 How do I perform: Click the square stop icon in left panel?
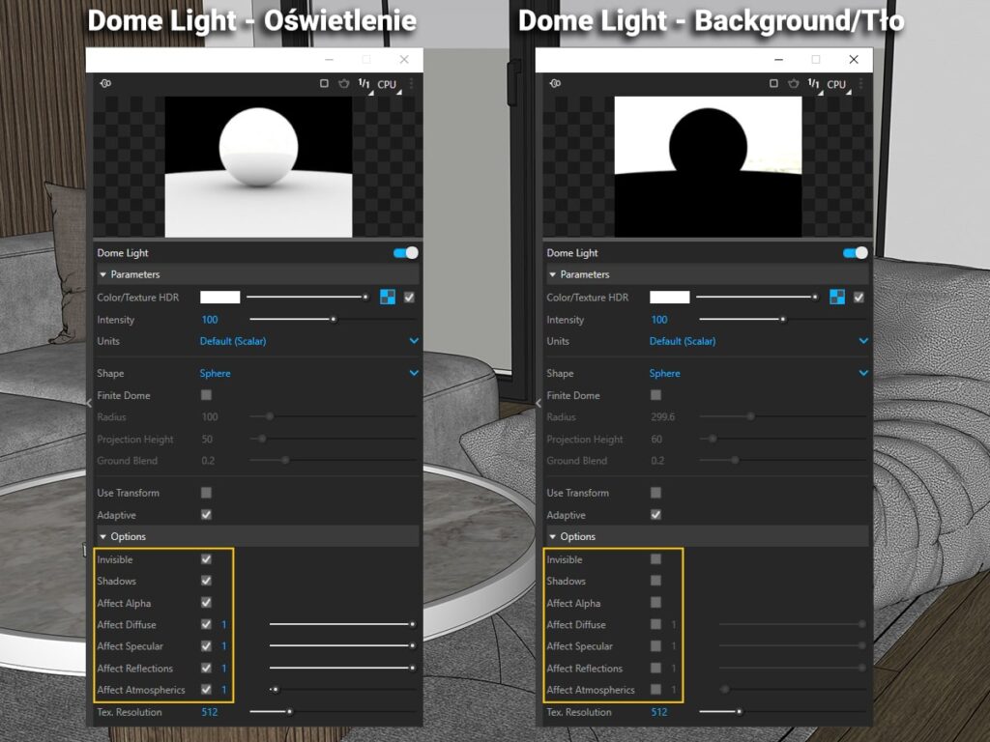[325, 84]
